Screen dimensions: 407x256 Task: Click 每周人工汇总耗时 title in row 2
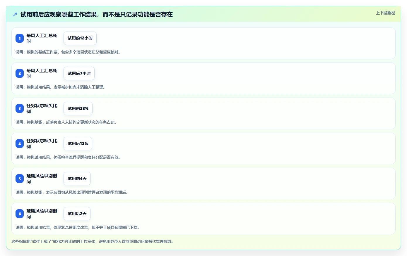tap(42, 73)
